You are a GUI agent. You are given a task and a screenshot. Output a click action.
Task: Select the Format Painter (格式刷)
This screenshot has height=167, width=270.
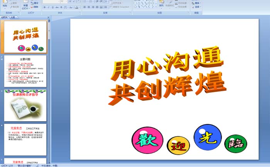pyautogui.click(x=14, y=7)
